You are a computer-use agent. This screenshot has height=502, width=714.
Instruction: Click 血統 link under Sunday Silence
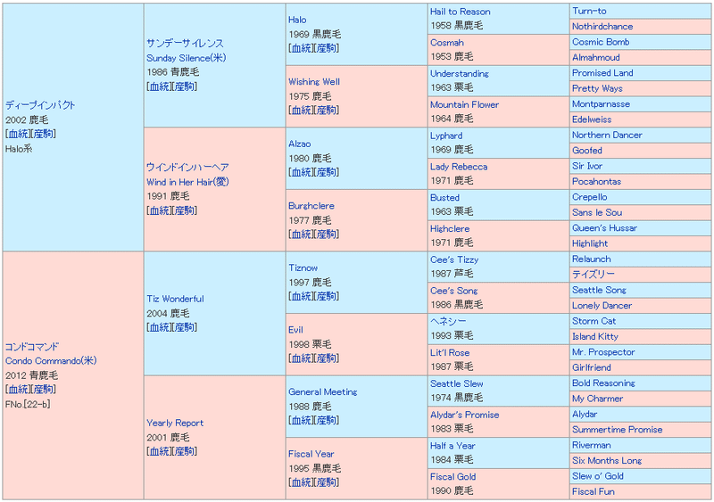click(x=160, y=86)
